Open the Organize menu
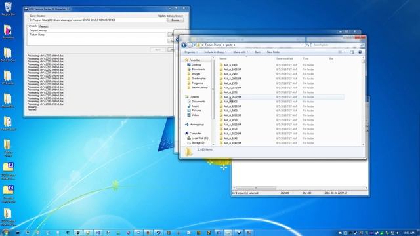420x236 pixels. 191,52
